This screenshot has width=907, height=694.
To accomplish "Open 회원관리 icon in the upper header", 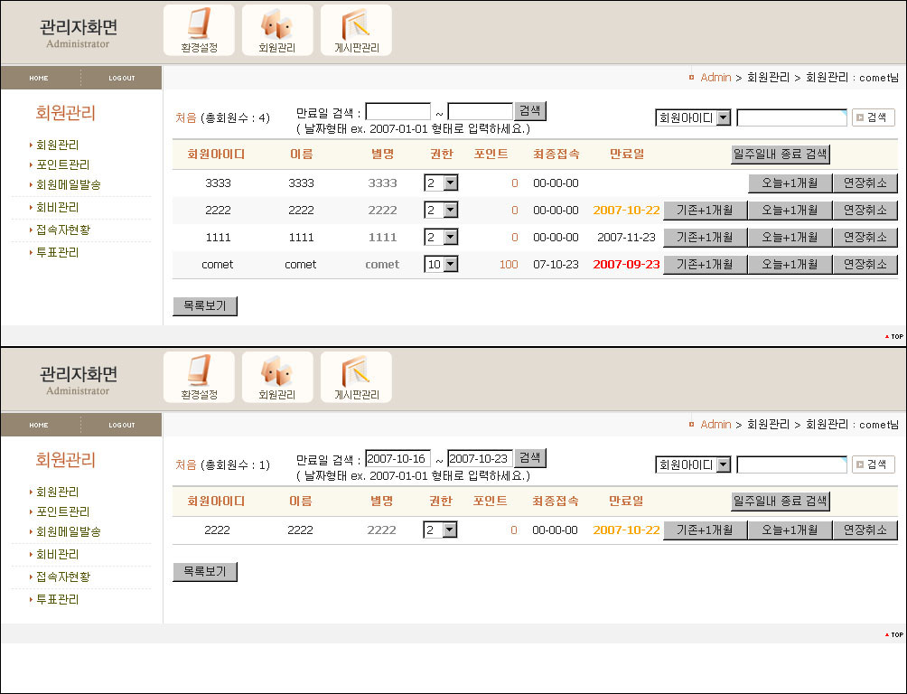I will pos(277,30).
